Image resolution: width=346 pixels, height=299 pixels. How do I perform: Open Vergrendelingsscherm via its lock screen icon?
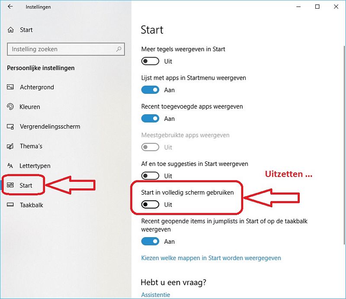coord(10,126)
